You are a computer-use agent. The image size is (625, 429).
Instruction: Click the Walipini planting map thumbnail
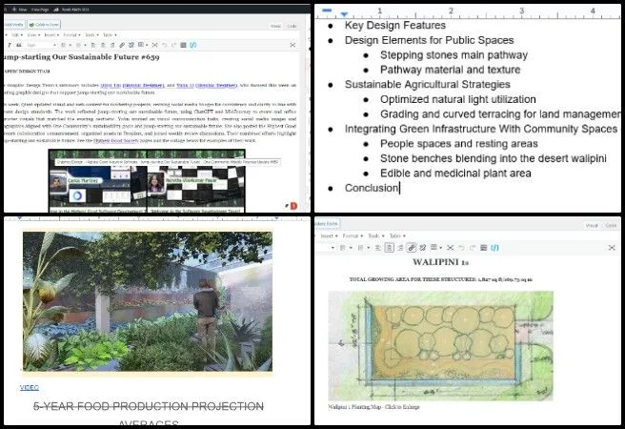tap(440, 346)
